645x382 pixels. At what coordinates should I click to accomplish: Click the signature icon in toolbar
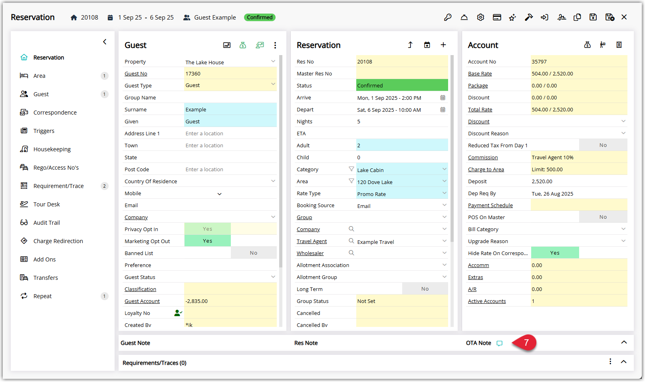pyautogui.click(x=562, y=17)
